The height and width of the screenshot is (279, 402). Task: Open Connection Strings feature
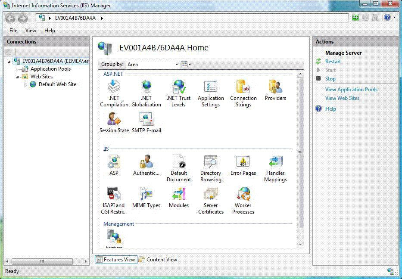[243, 93]
